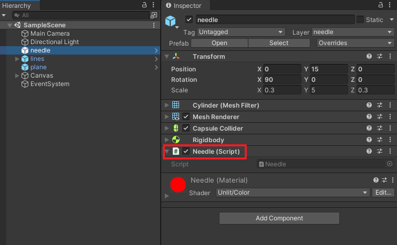Open needle prefab via row arrow

[156, 50]
